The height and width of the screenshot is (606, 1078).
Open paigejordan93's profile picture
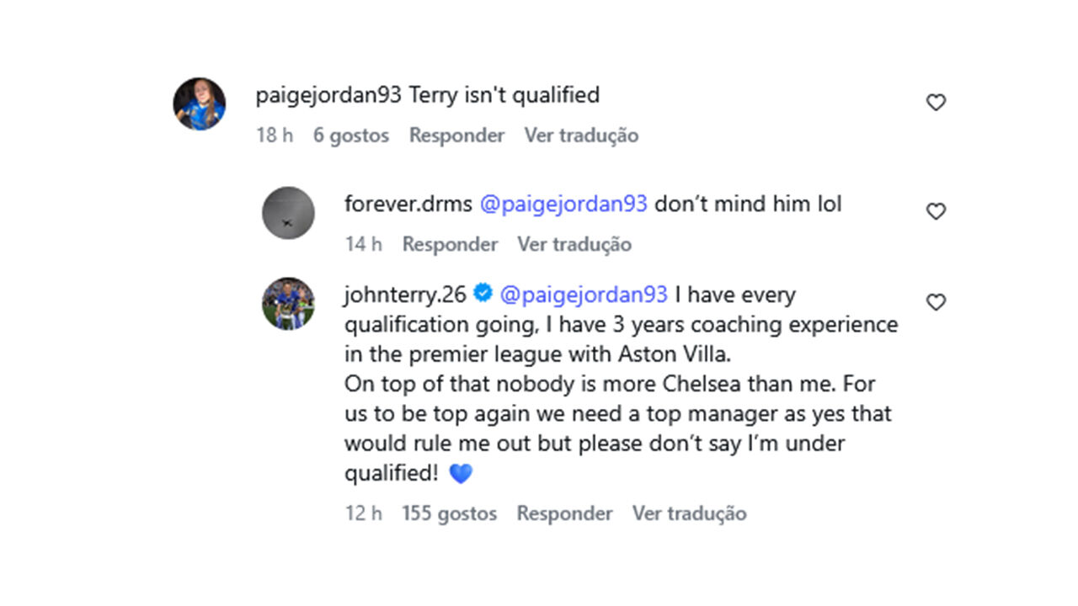(x=200, y=104)
